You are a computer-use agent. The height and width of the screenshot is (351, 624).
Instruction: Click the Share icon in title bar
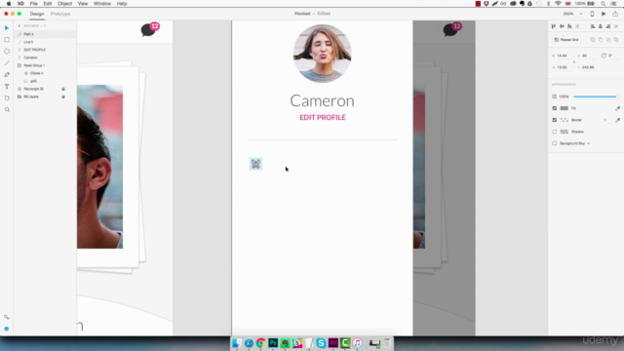tap(615, 14)
